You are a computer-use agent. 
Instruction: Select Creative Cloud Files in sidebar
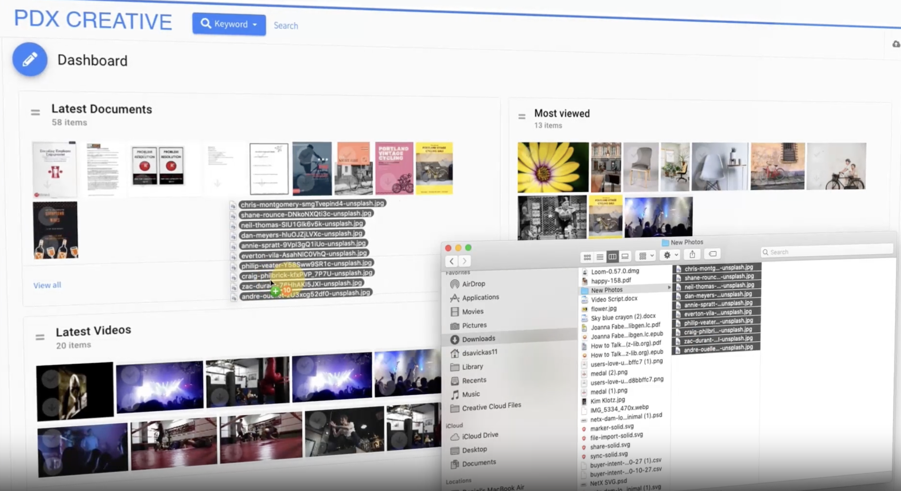[491, 406]
